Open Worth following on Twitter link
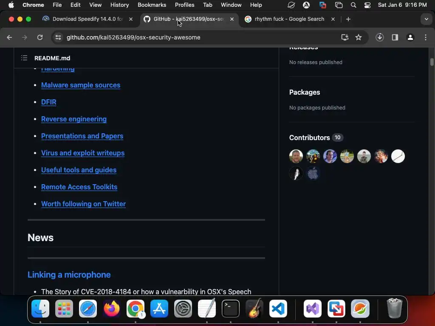 click(x=84, y=204)
